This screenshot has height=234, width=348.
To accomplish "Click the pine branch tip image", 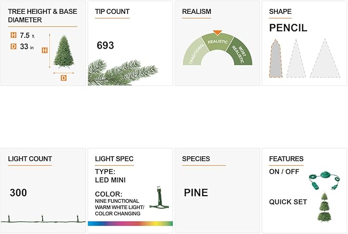I will coord(115,73).
